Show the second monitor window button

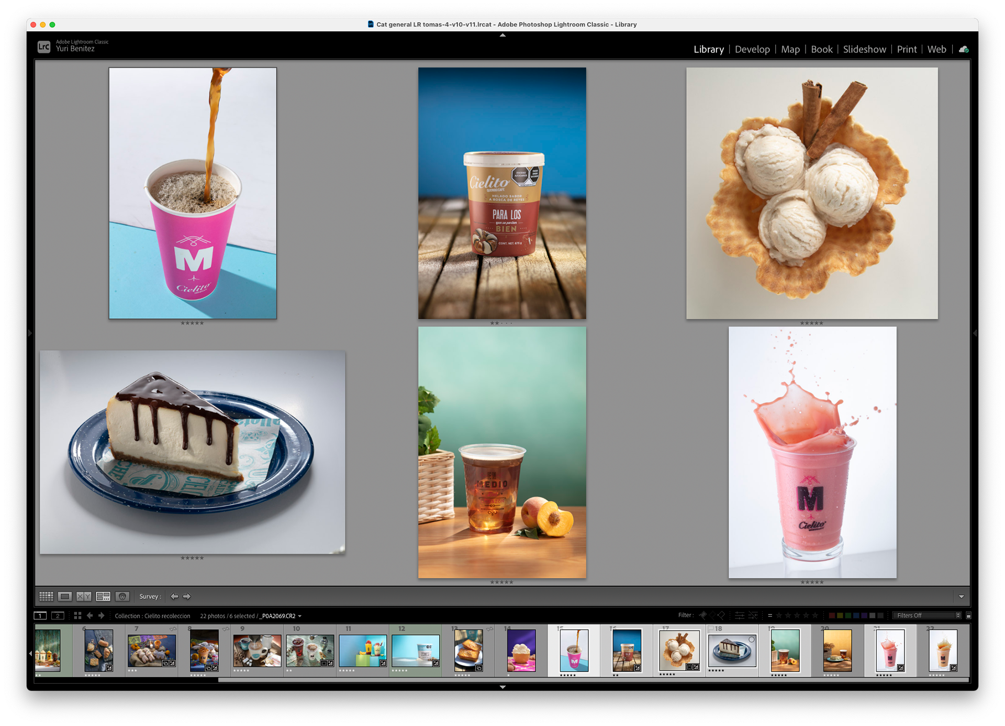point(58,616)
